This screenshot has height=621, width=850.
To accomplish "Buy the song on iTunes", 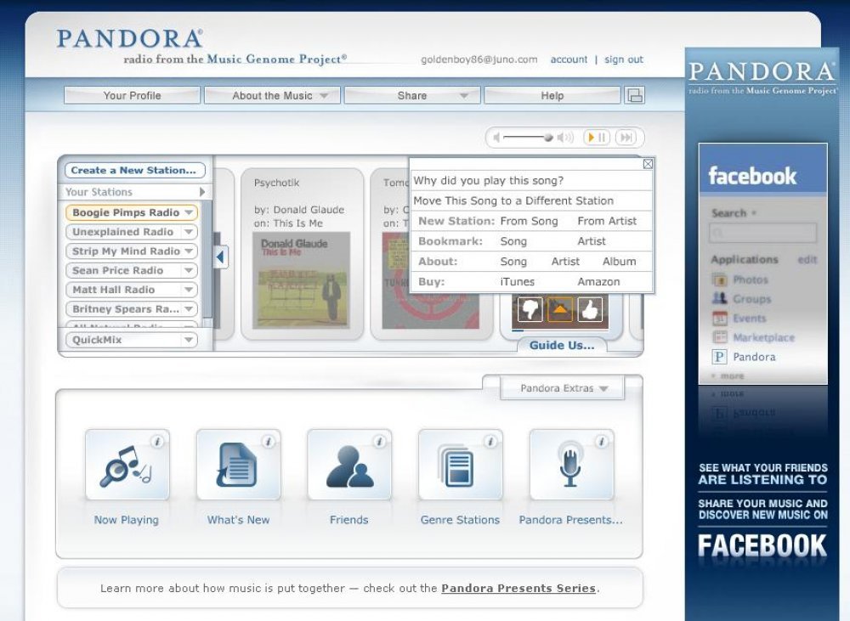I will (x=517, y=282).
